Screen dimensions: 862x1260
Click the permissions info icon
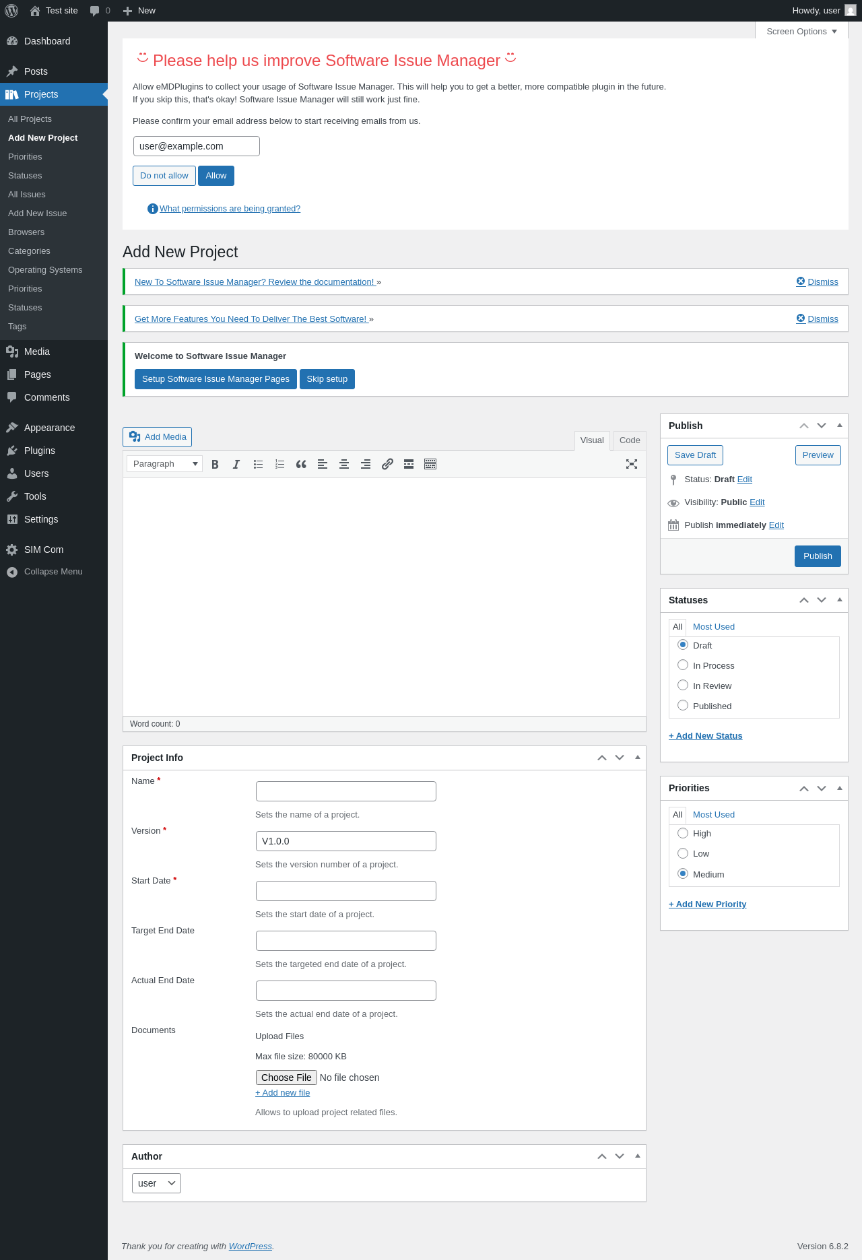(x=152, y=209)
